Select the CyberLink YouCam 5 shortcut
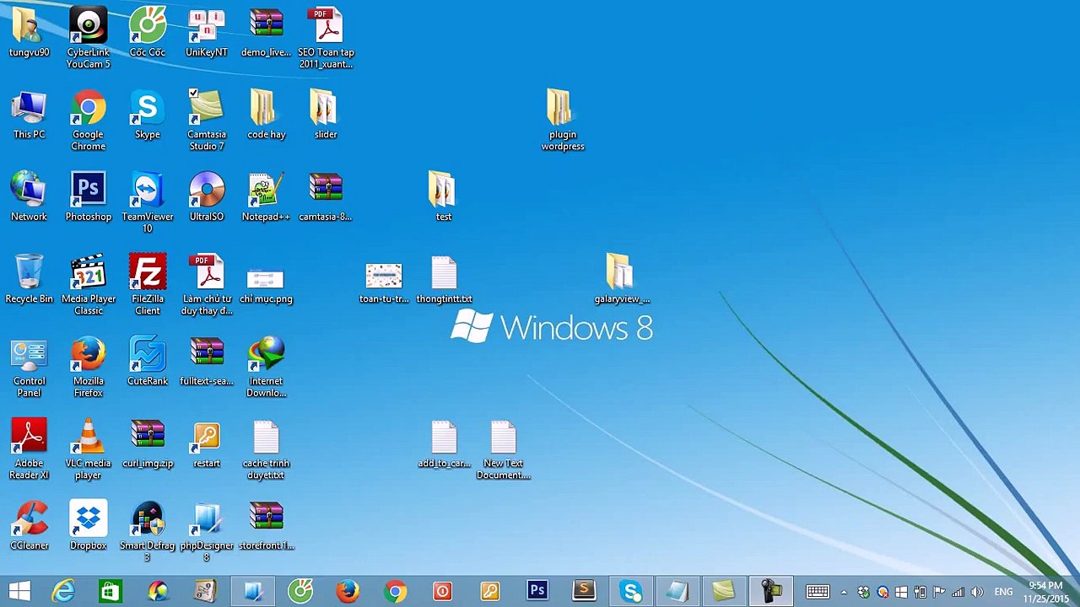This screenshot has width=1080, height=607. (89, 38)
